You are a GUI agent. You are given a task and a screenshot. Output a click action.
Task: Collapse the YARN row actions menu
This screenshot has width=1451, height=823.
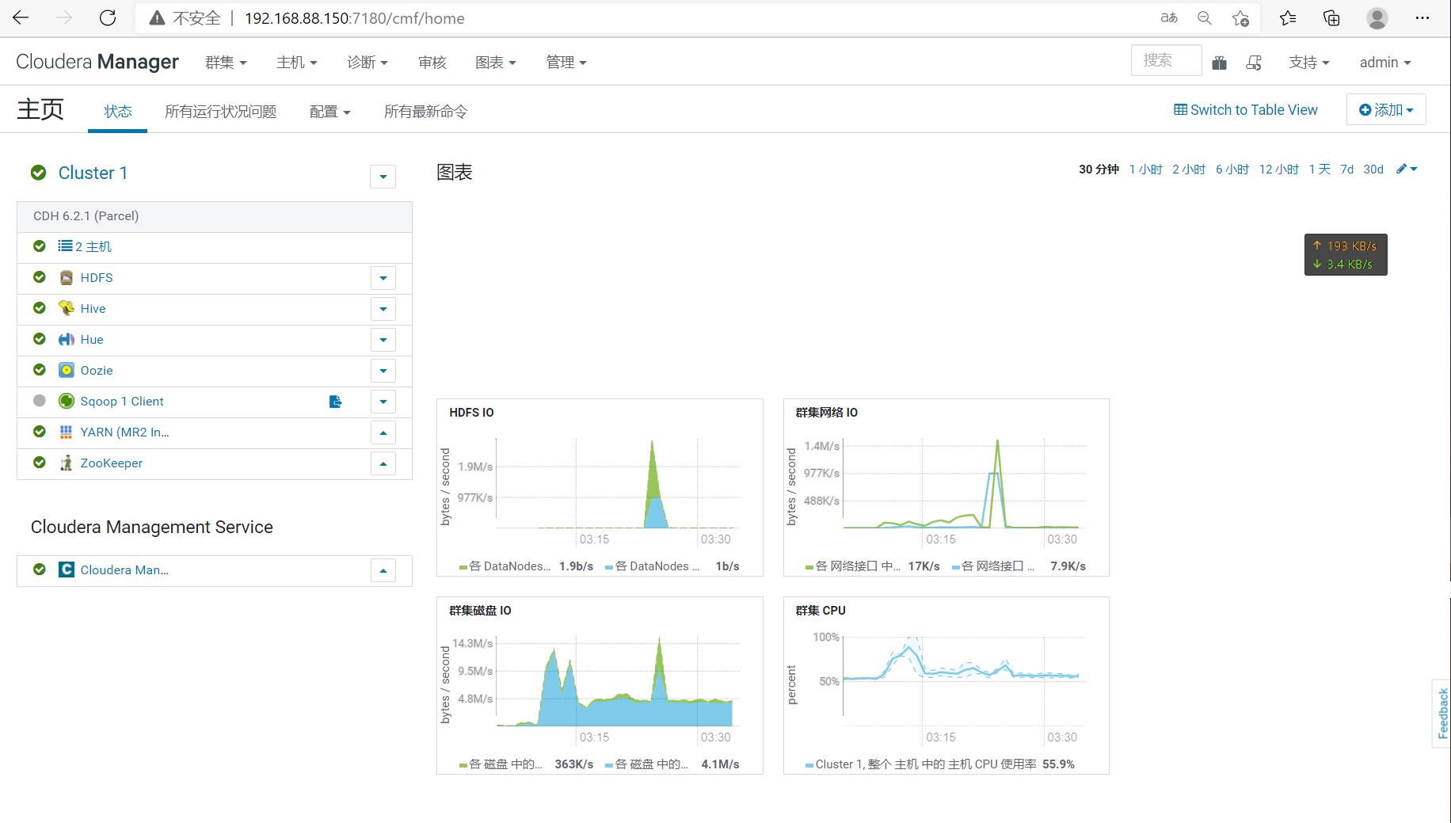click(x=383, y=432)
